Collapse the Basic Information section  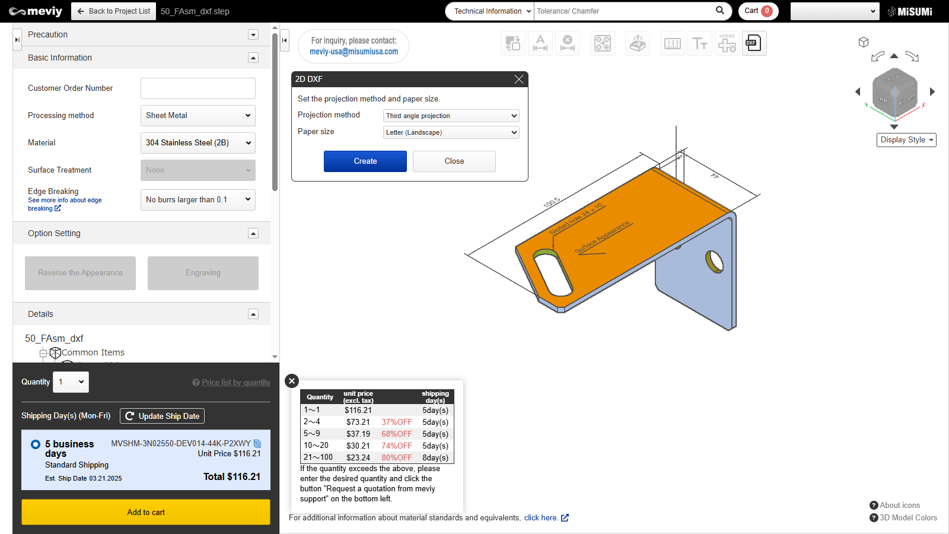[253, 58]
